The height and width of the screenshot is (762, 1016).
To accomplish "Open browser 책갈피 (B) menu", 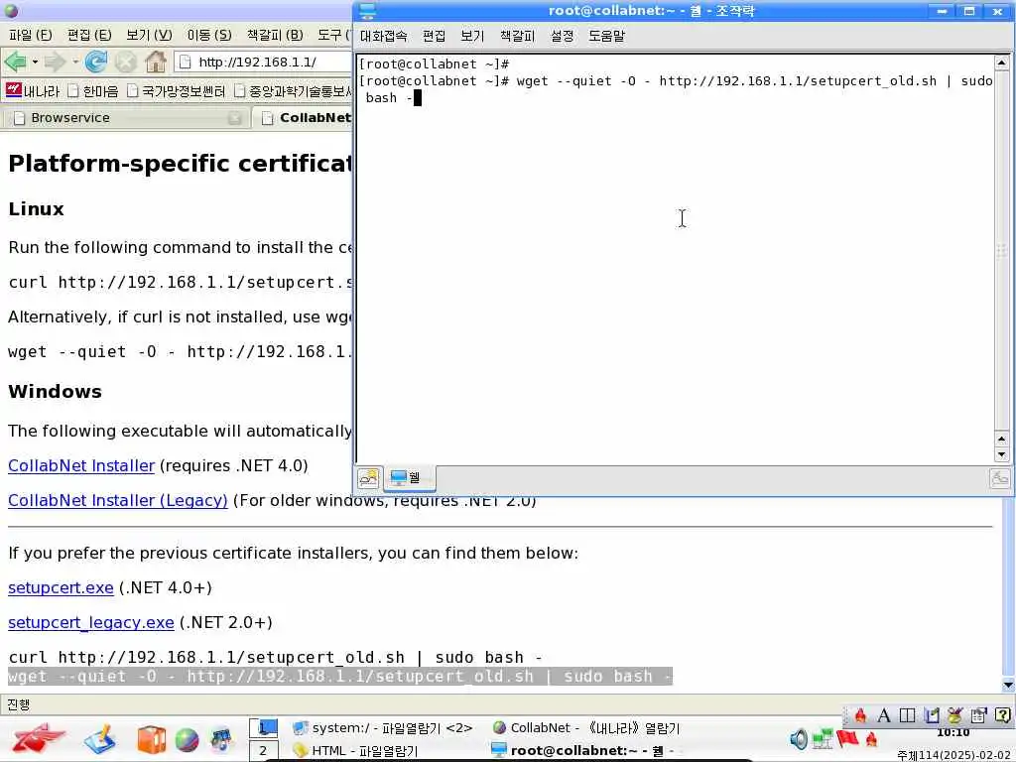I will 275,35.
